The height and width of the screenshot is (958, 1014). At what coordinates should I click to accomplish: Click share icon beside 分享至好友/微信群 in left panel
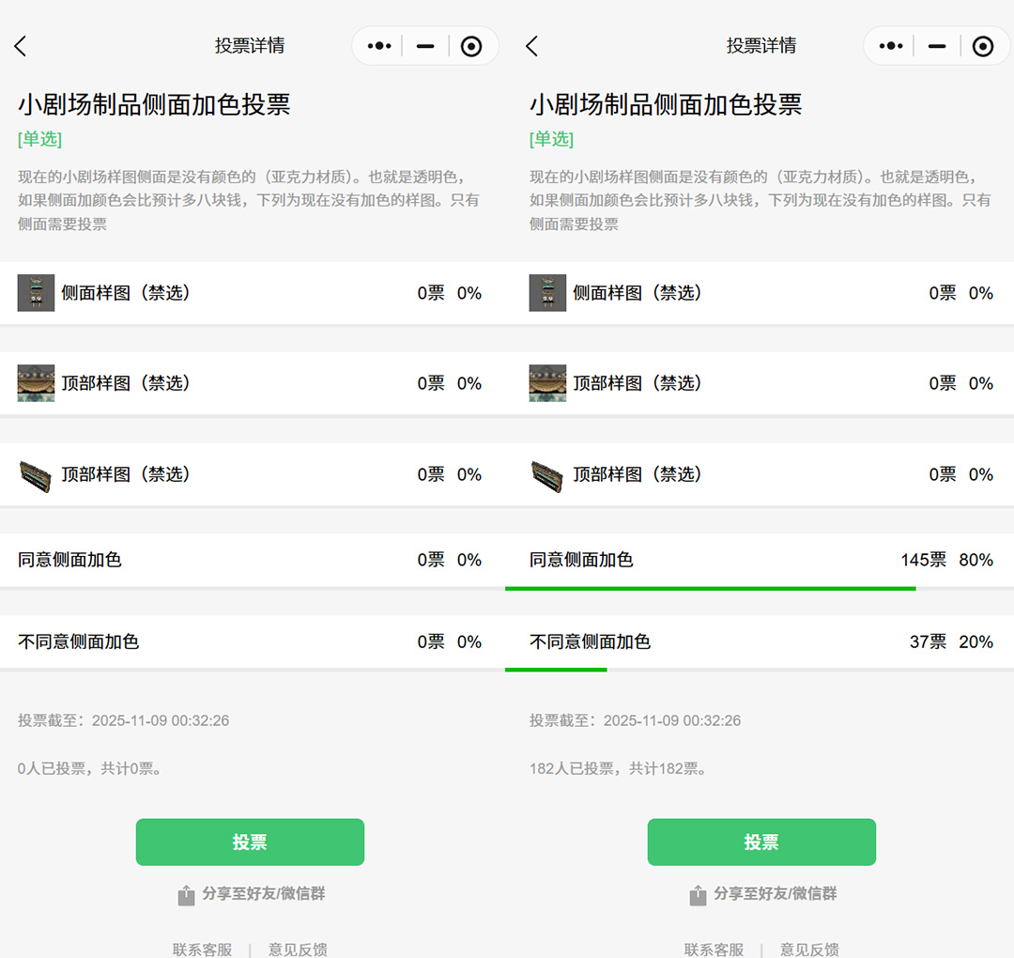(x=186, y=895)
